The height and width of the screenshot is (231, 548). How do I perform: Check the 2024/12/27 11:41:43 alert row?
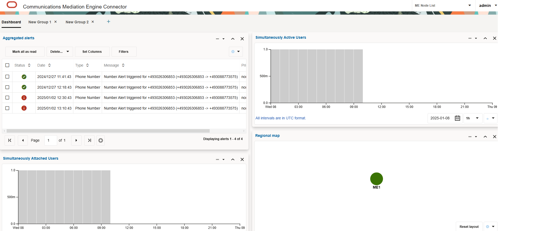click(x=7, y=77)
